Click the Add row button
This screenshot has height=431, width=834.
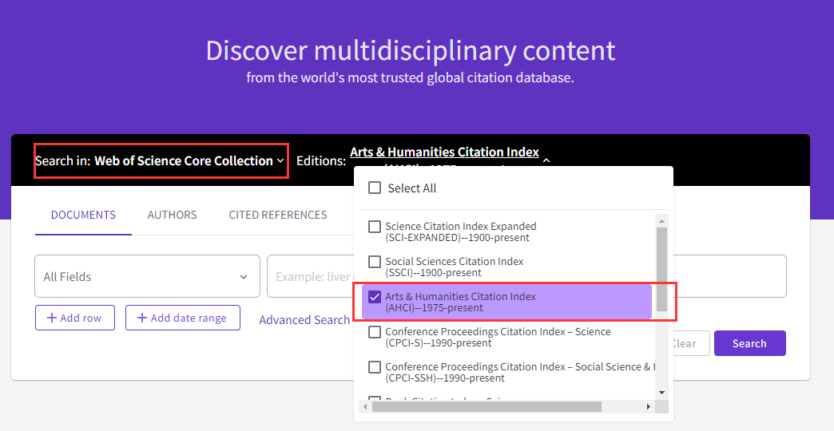point(75,318)
